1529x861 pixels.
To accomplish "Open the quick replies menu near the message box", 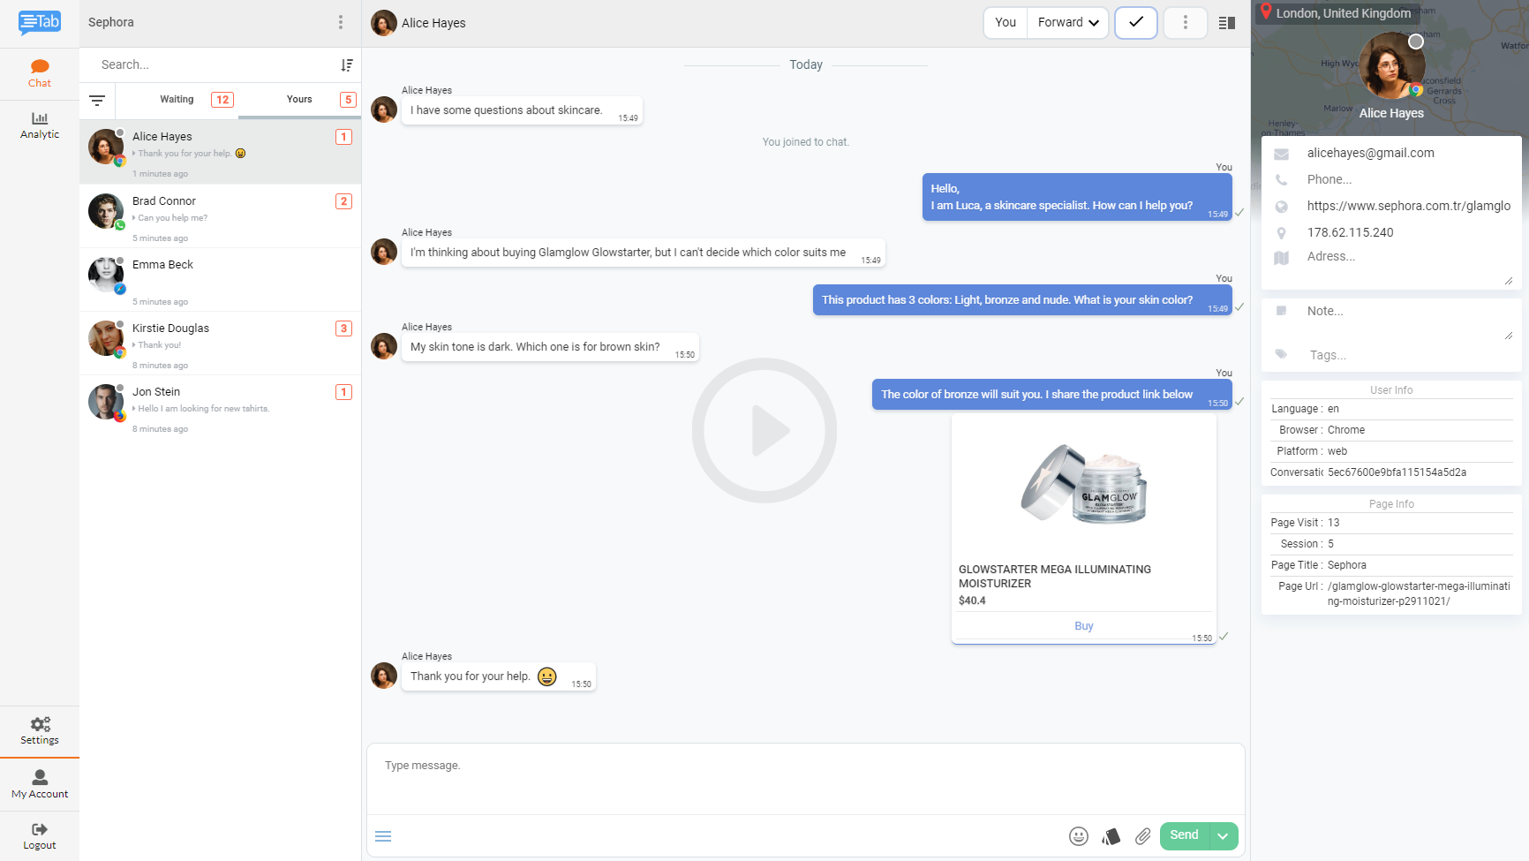I will (382, 835).
